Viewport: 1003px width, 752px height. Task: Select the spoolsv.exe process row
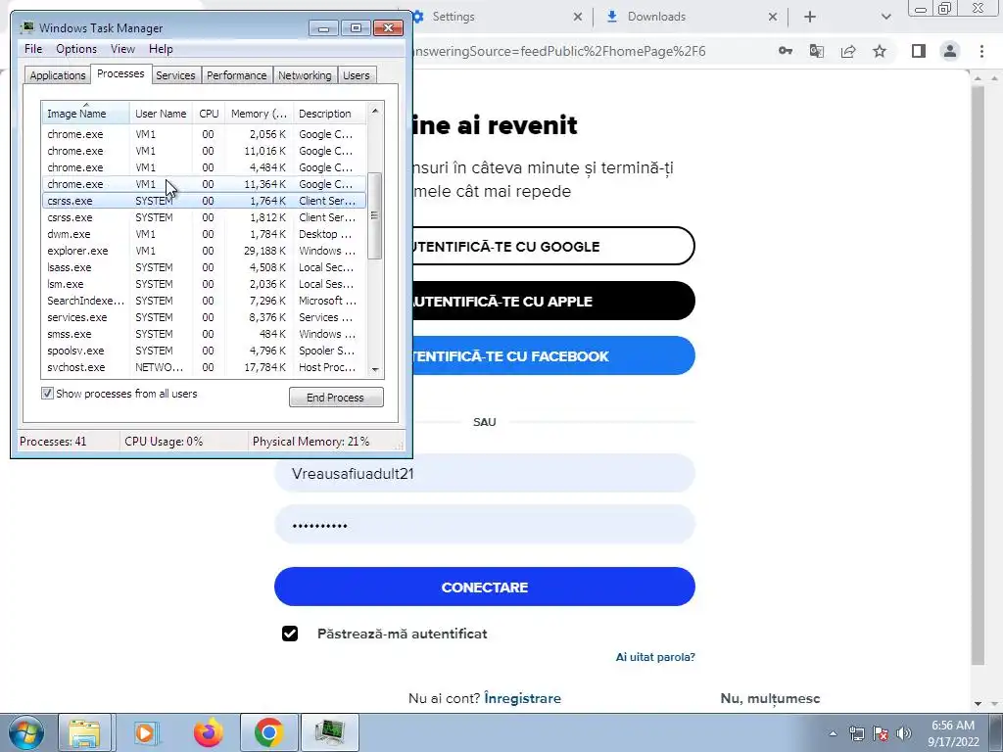coord(204,351)
